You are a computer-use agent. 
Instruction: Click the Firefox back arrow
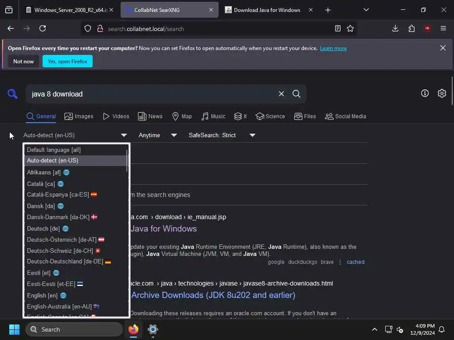pyautogui.click(x=11, y=29)
